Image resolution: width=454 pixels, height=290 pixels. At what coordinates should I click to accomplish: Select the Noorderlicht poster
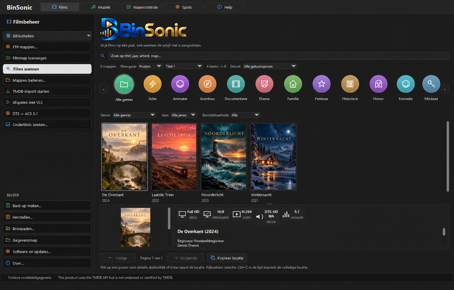coord(224,157)
